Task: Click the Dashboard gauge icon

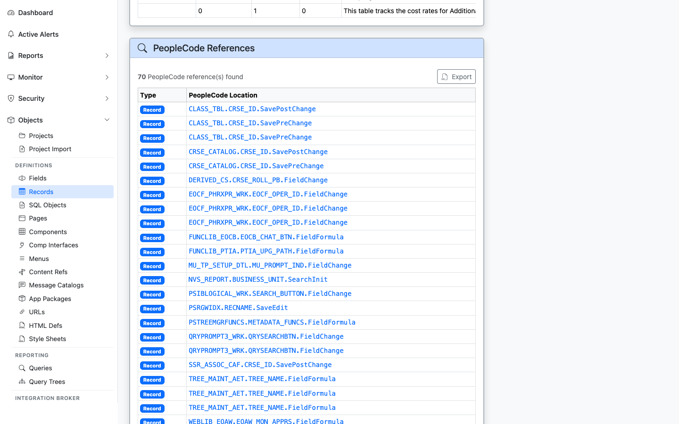Action: click(x=11, y=13)
